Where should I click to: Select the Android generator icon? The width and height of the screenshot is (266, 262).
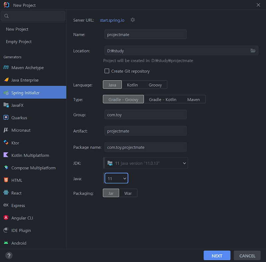[x=6, y=243]
